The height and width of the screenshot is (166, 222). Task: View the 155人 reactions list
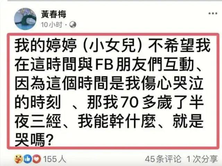[55, 159]
